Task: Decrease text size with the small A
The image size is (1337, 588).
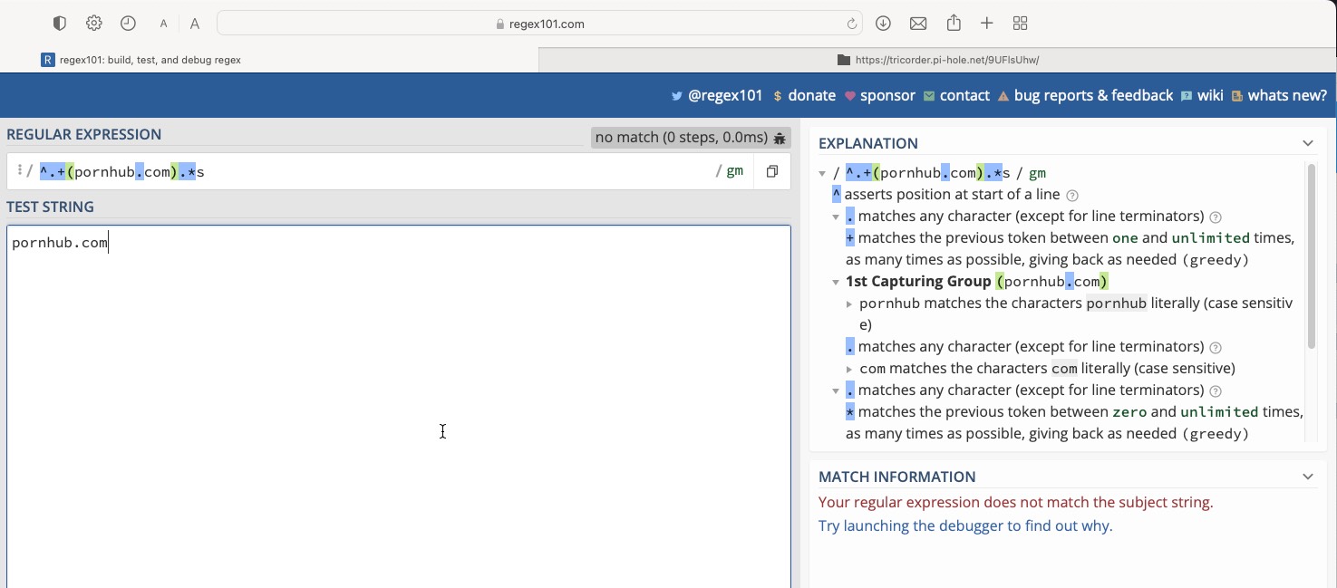Action: coord(163,24)
